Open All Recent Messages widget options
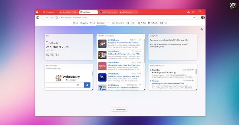Viewport: 239px width, 125px height. 195,66
